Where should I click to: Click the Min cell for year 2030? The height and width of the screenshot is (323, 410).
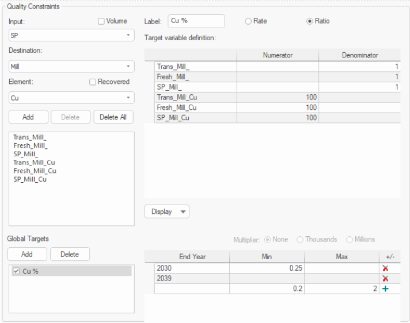point(267,268)
